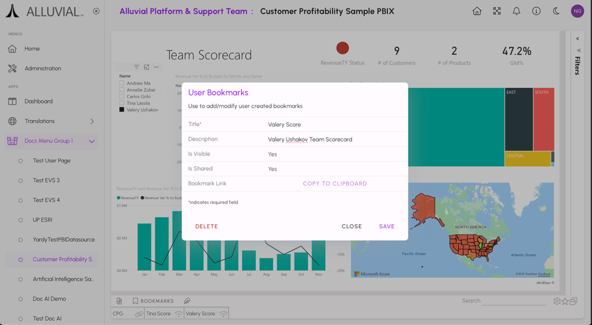Click the feather pen icon next to Bookmarks
The width and height of the screenshot is (592, 325).
click(x=187, y=301)
